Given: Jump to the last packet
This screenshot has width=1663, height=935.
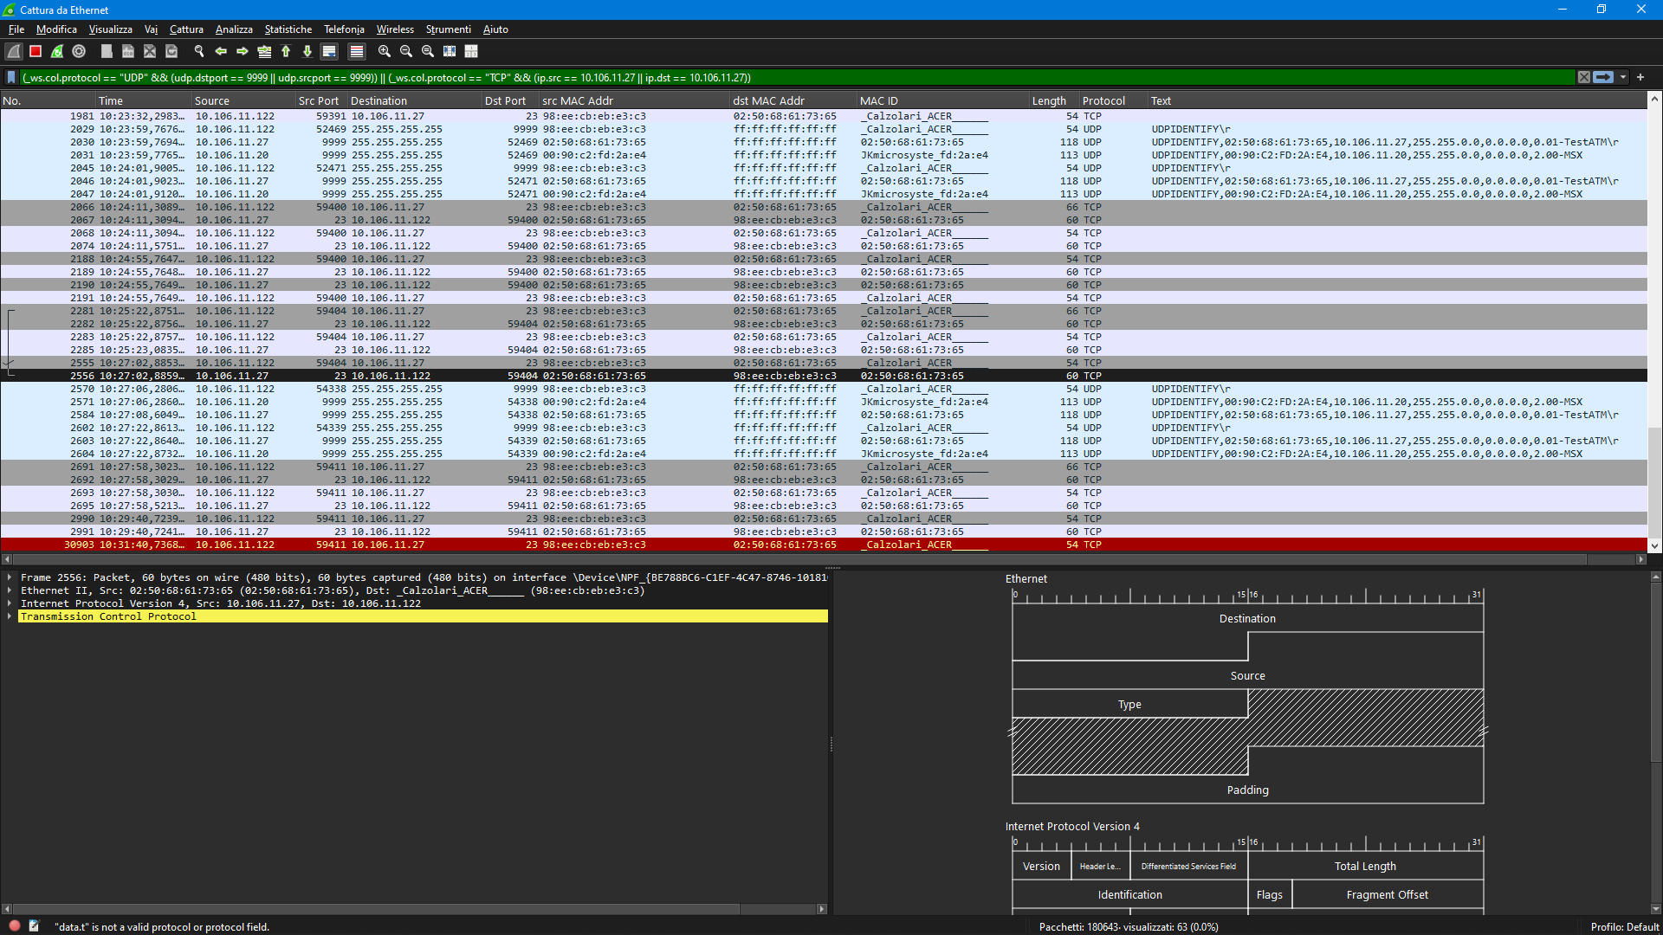Looking at the screenshot, I should 307,52.
